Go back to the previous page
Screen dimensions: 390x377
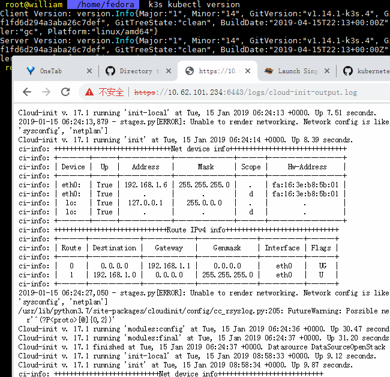27,92
